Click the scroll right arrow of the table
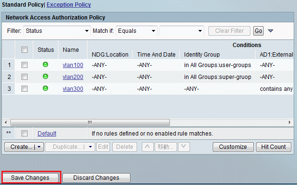The image size is (297, 185). [x=289, y=122]
